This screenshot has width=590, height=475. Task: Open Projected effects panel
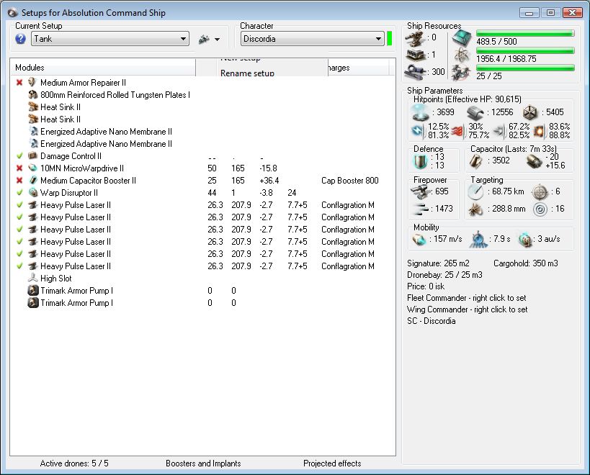tap(332, 463)
